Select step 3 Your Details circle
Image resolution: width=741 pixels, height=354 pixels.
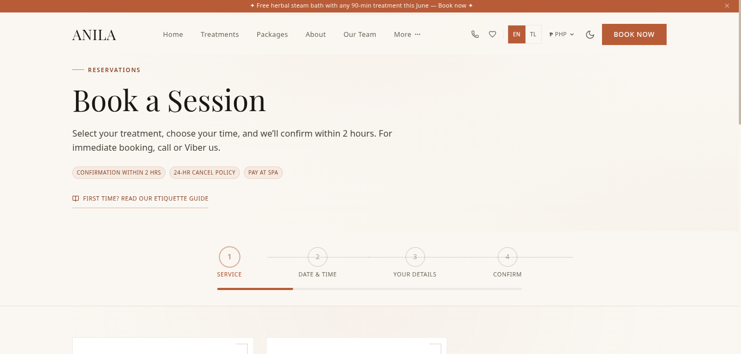[x=415, y=257]
